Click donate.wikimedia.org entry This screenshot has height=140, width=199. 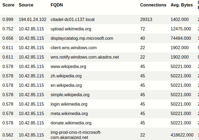pos(71,123)
